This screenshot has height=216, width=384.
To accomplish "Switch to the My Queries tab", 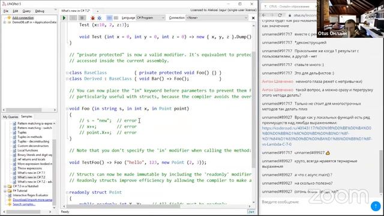I will [x=11, y=117].
